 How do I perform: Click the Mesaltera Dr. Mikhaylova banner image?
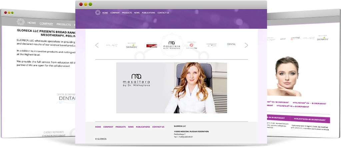pyautogui.click(x=172, y=88)
